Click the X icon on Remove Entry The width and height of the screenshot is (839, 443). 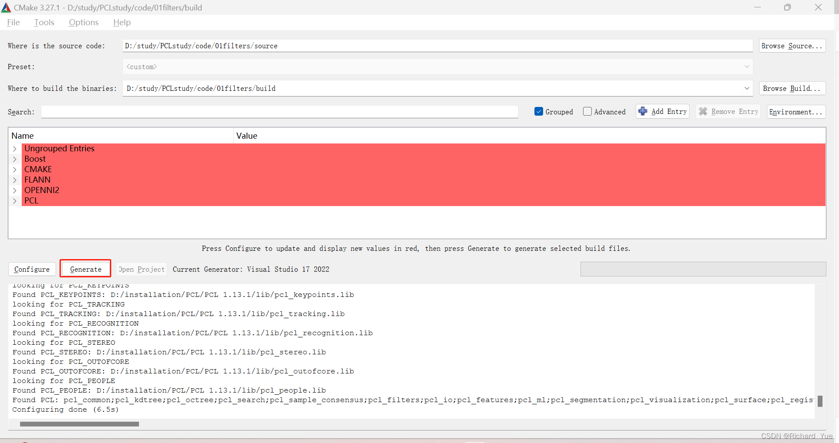[703, 111]
